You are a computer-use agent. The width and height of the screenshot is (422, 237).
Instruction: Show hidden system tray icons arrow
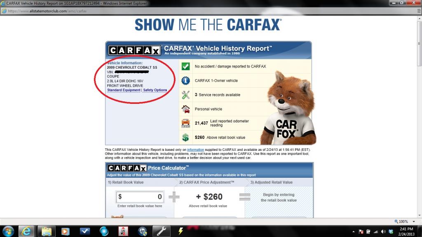pyautogui.click(x=353, y=232)
